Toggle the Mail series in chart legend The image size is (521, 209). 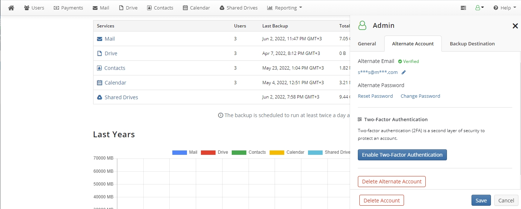point(185,152)
